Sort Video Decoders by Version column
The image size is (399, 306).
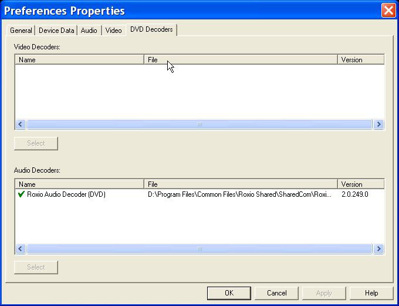click(361, 60)
